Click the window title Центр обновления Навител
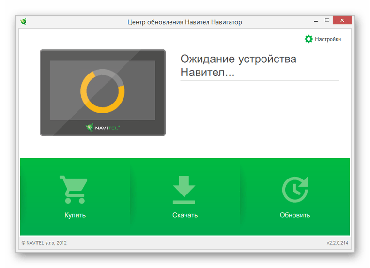The image size is (370, 268). (x=185, y=22)
